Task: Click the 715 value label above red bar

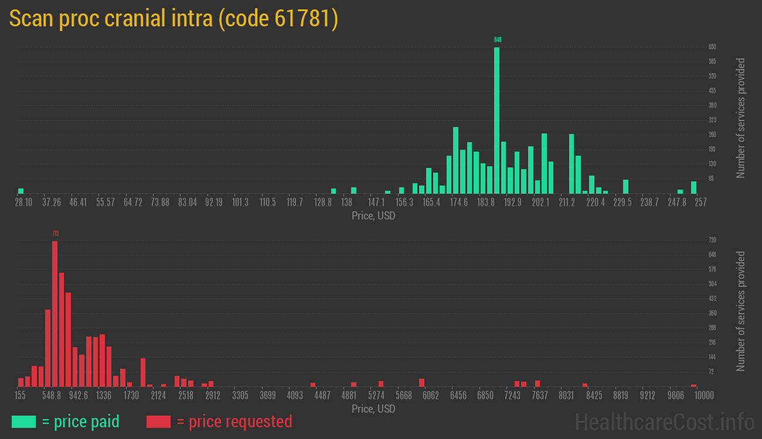Action: pyautogui.click(x=55, y=234)
